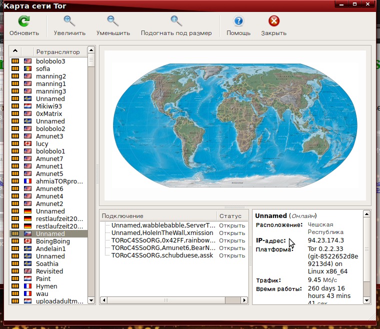Select relay manning1
Screen dimensions: 380x329
pyautogui.click(x=48, y=83)
